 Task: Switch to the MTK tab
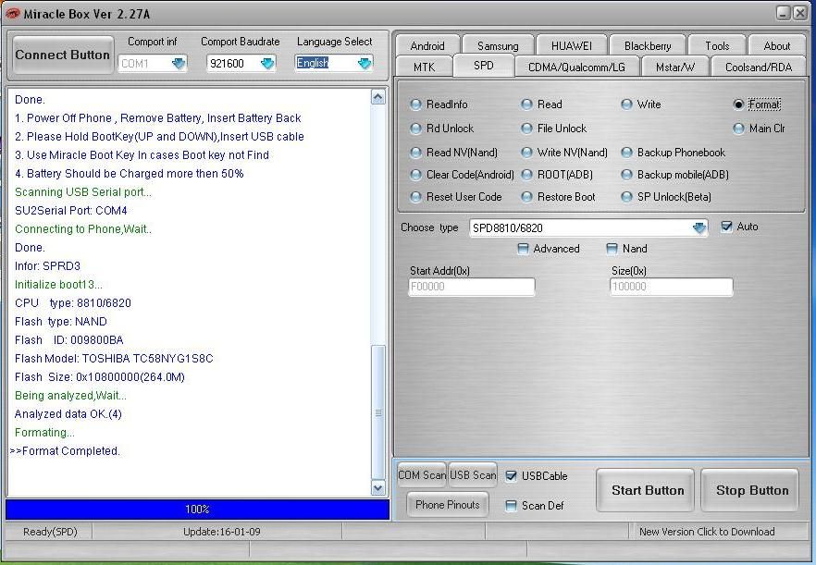[x=424, y=67]
